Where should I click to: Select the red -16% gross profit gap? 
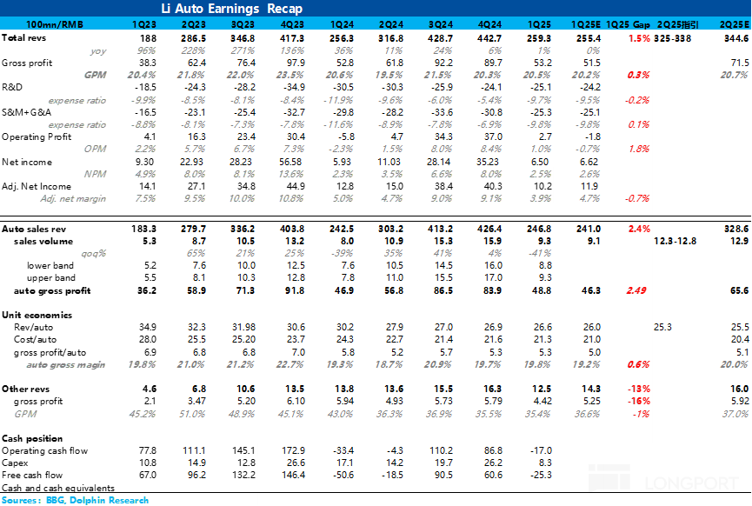point(639,402)
